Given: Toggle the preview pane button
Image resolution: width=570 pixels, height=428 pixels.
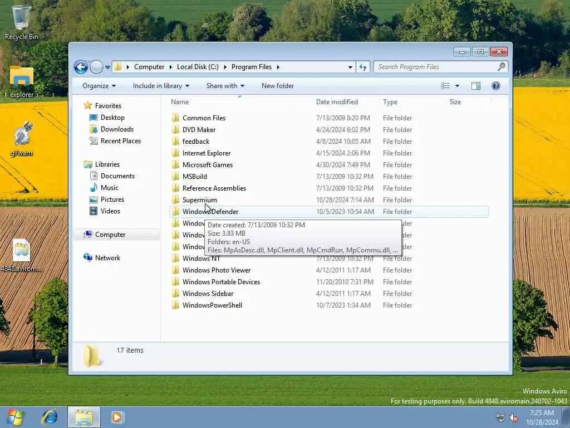Looking at the screenshot, I should click(475, 86).
